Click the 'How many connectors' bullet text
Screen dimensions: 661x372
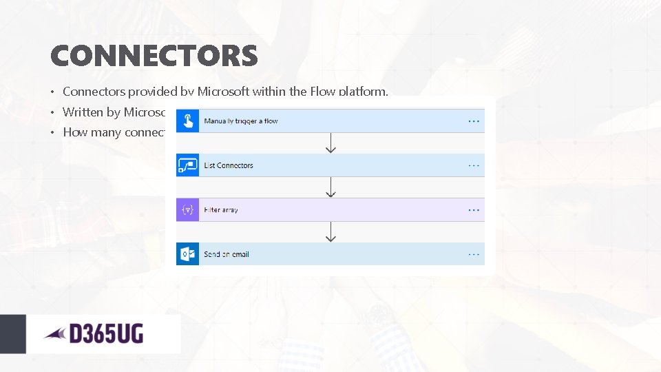click(x=114, y=132)
